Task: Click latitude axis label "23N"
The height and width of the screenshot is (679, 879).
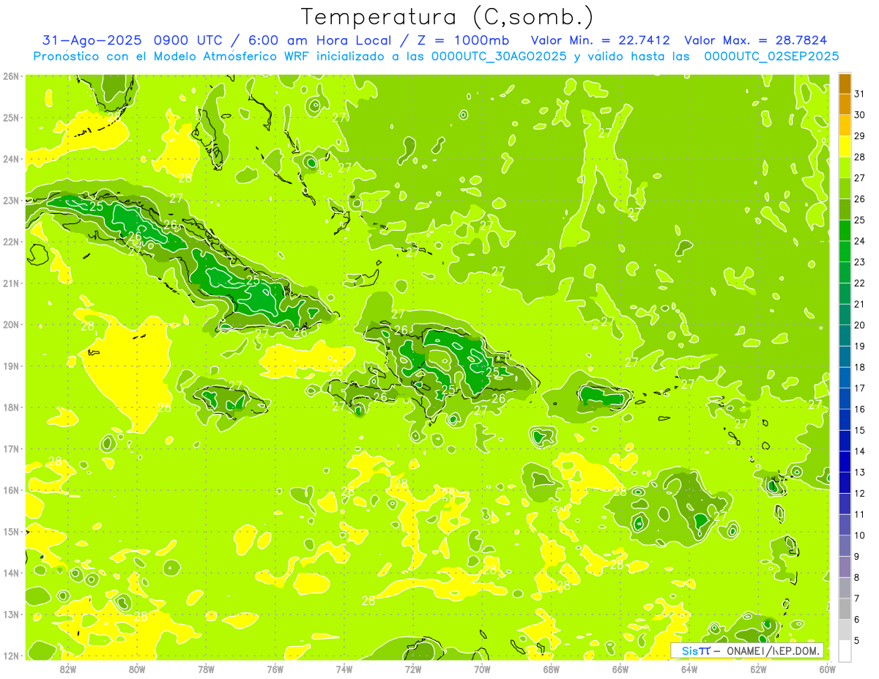Action: 11,200
